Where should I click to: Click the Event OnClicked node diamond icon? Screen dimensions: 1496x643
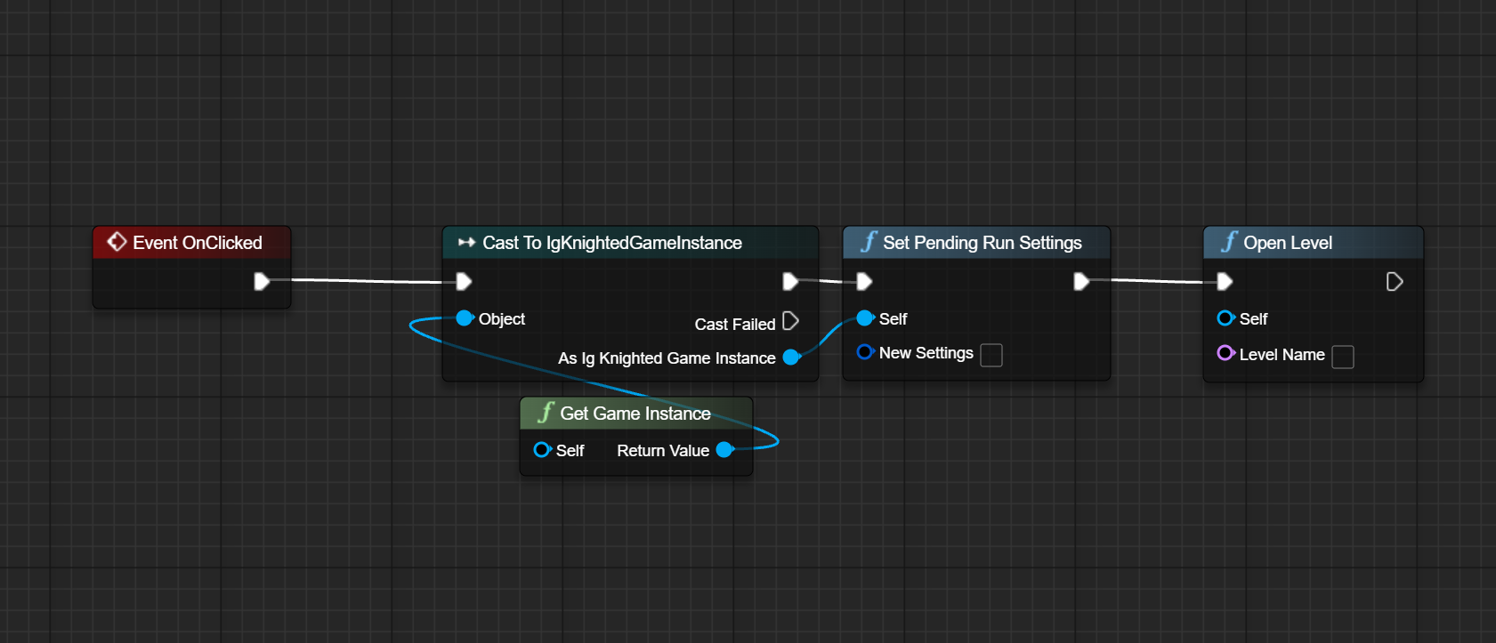(x=117, y=242)
